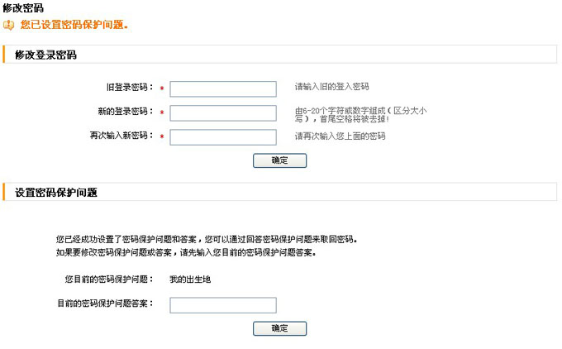The width and height of the screenshot is (562, 349).
Task: Click the orange 您已设置密码保护问题 notice text
Action: [74, 24]
